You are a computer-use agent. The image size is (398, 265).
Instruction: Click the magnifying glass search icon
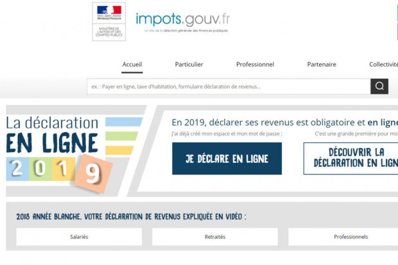[379, 87]
